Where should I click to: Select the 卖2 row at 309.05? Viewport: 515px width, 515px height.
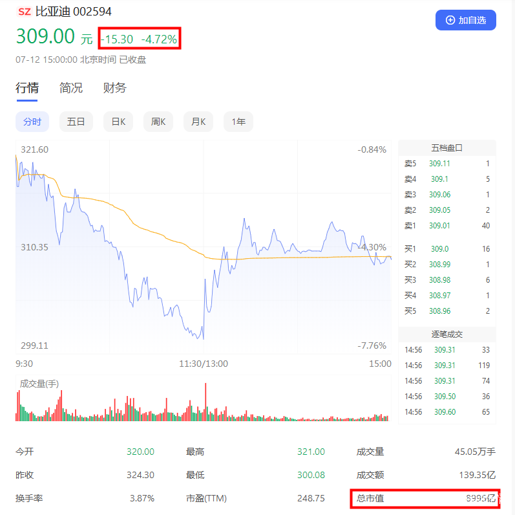point(447,210)
